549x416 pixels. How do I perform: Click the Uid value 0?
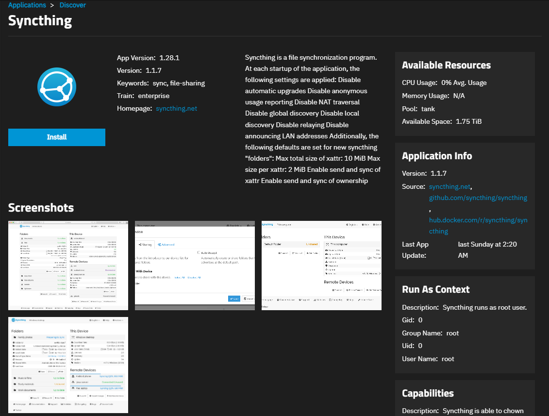point(420,346)
